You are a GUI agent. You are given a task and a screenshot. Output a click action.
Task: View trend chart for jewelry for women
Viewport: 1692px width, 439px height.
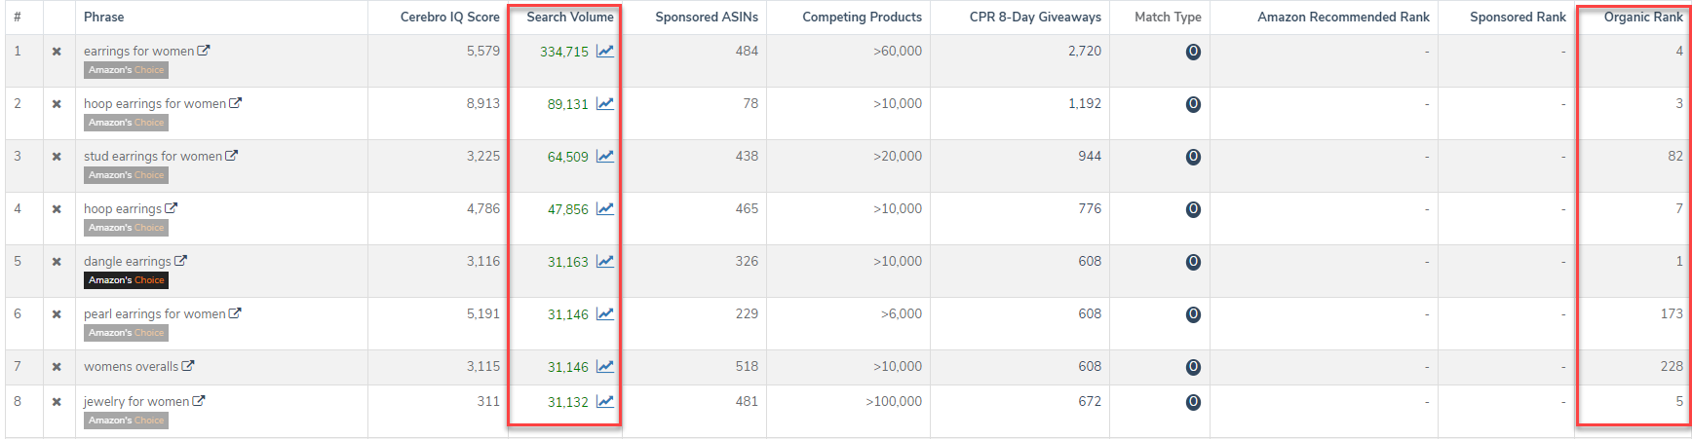click(605, 401)
